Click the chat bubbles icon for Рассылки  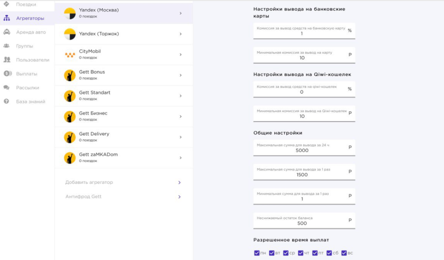[6, 88]
